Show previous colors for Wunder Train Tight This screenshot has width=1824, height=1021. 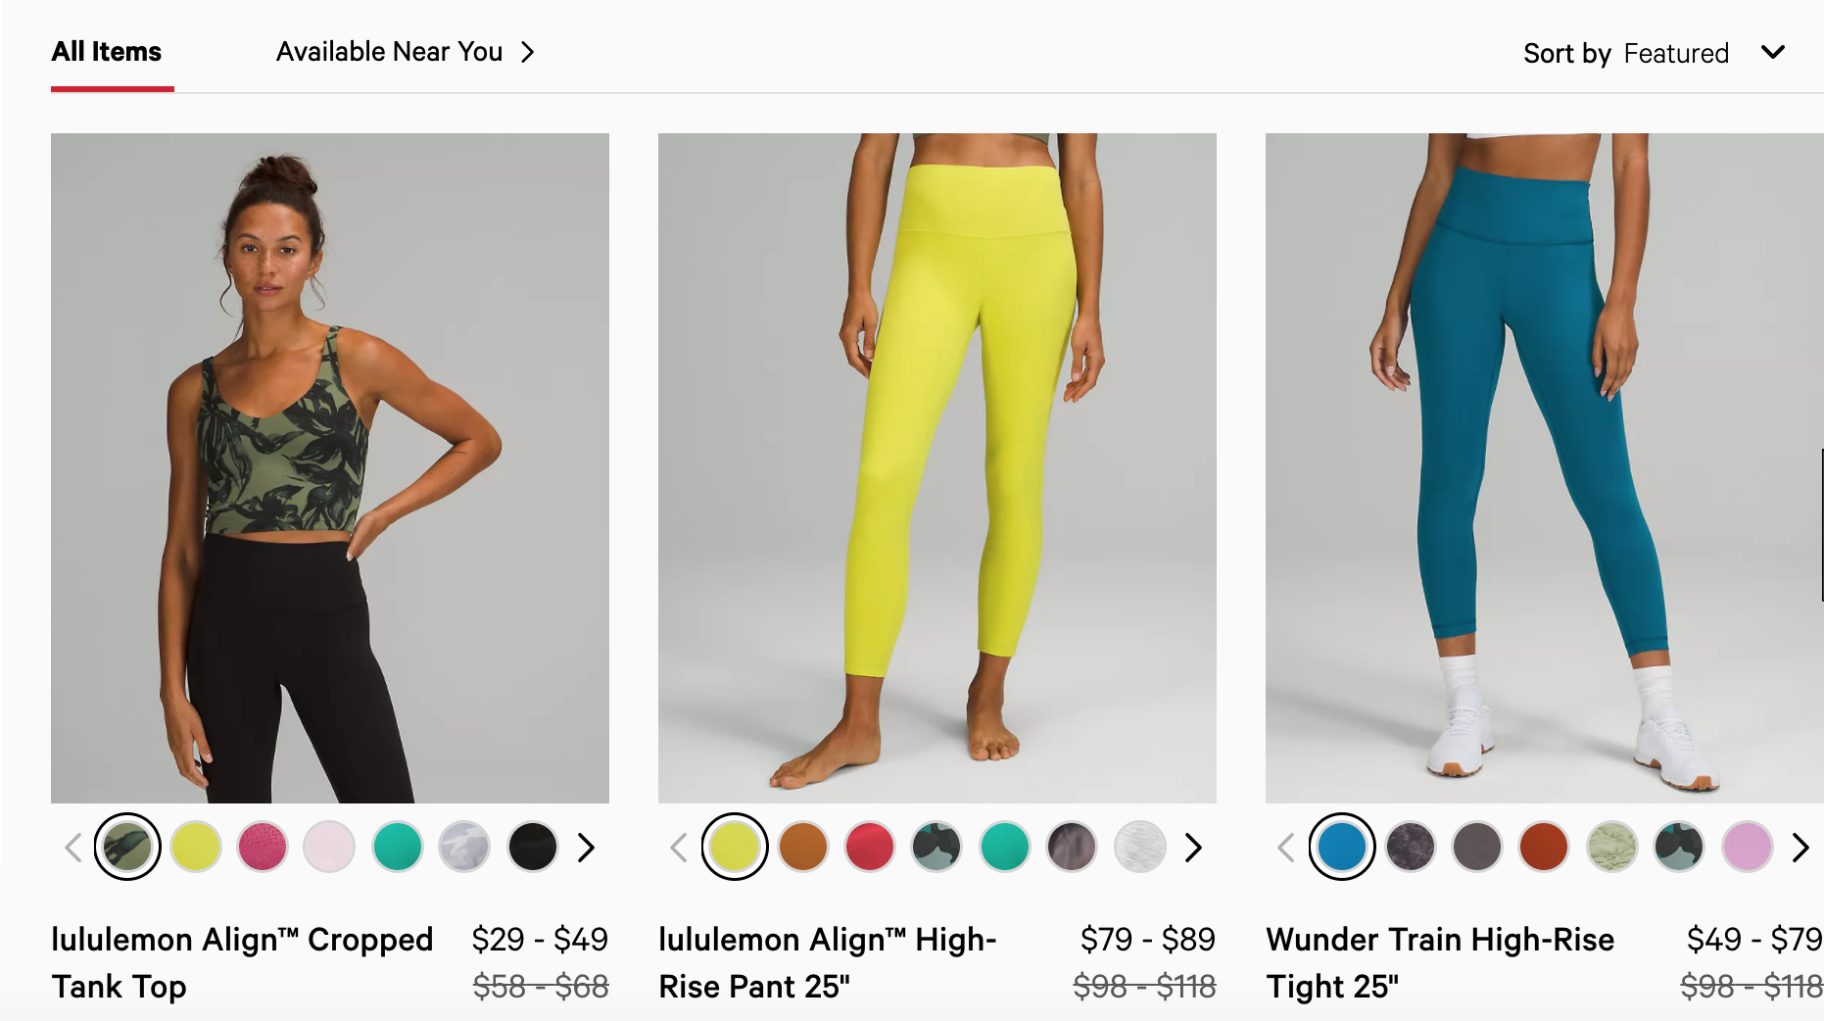(x=1286, y=847)
